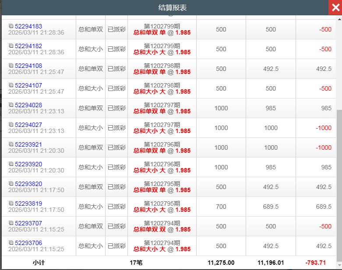Open order link 52294108

(28, 66)
